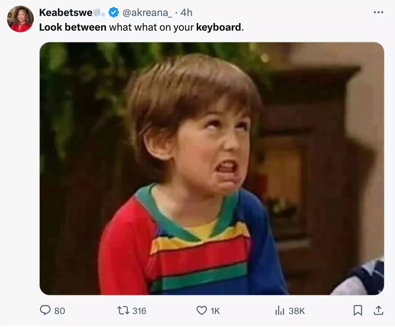The width and height of the screenshot is (395, 327).
Task: Open Keabetswe's profile picture avatar
Action: tap(20, 19)
